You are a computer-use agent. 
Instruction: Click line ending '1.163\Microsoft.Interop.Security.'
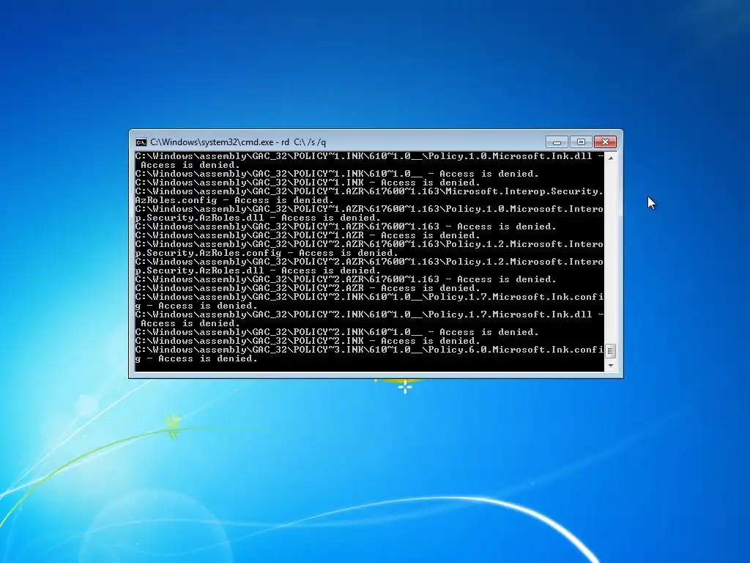coord(369,191)
